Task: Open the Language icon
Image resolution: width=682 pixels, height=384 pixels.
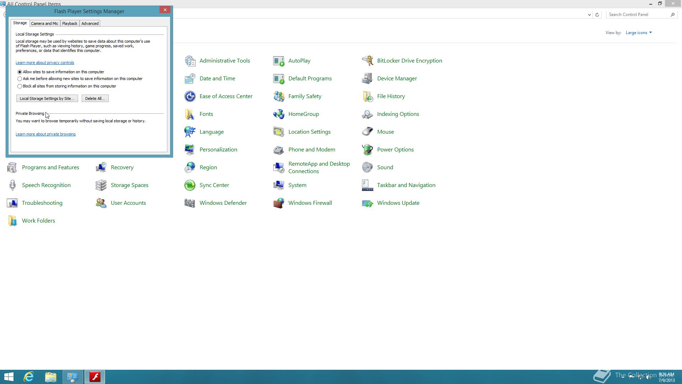Action: coord(190,132)
